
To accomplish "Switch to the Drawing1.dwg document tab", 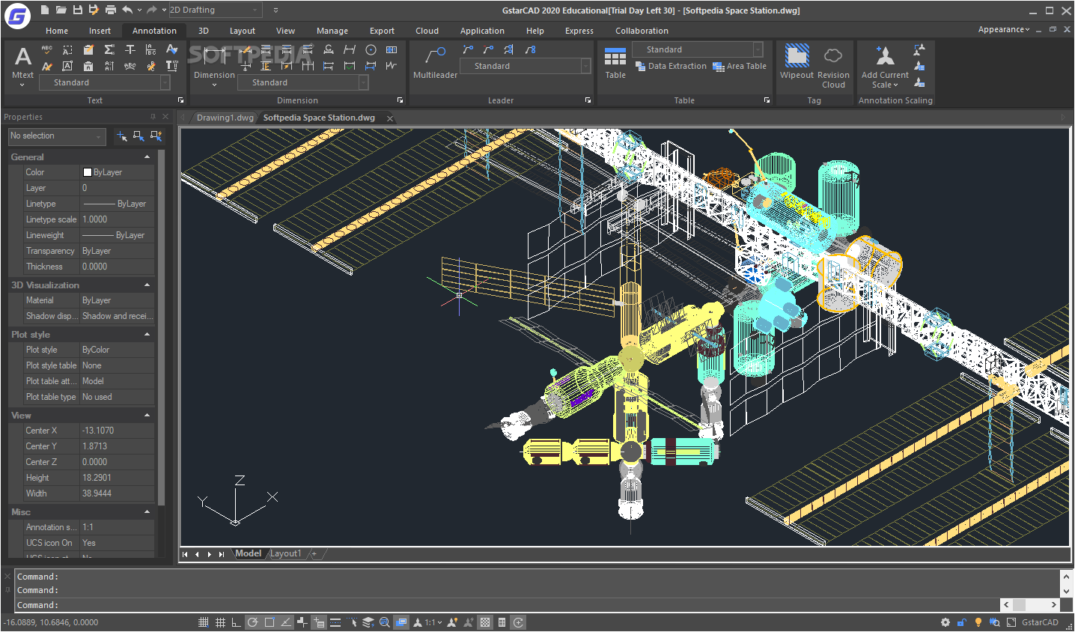I will pos(225,118).
